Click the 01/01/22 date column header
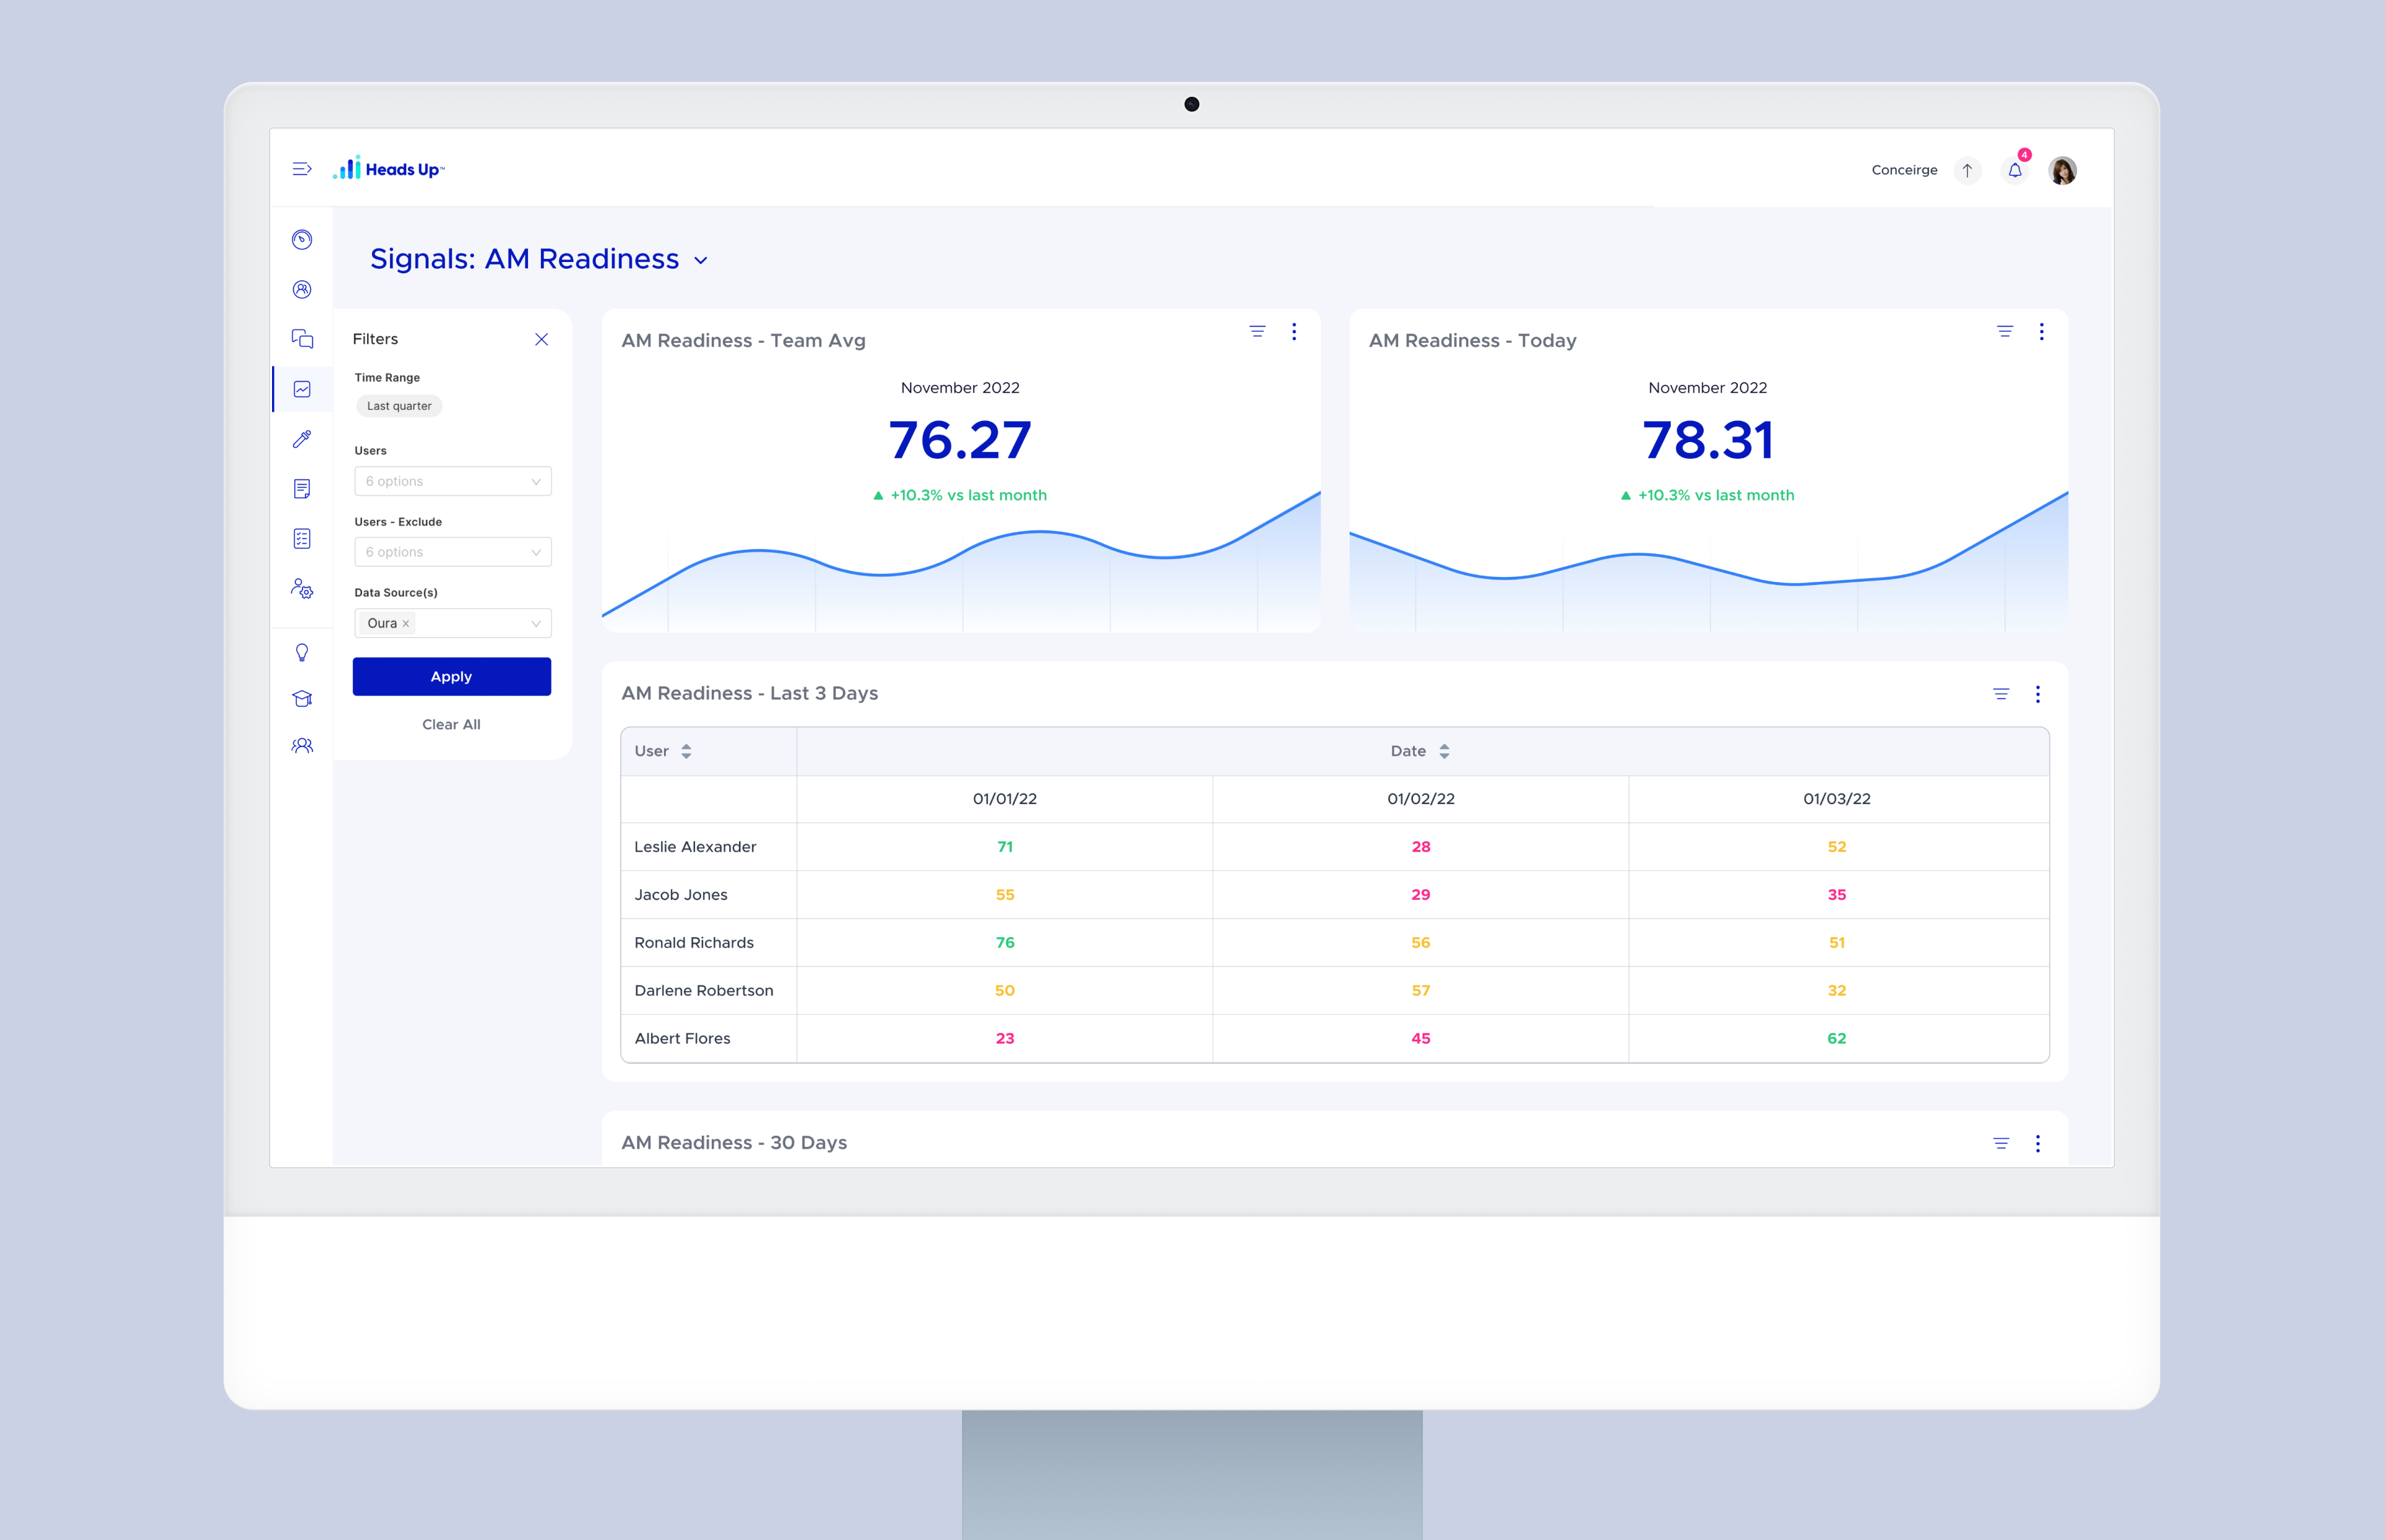Screen dimensions: 2385x1540 point(1005,799)
